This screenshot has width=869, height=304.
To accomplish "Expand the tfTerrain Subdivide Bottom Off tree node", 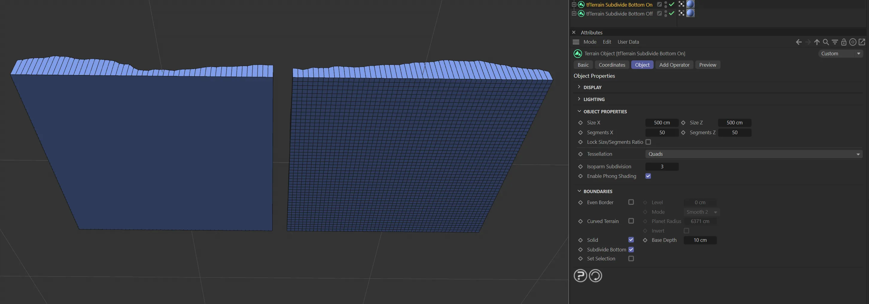I will 574,13.
